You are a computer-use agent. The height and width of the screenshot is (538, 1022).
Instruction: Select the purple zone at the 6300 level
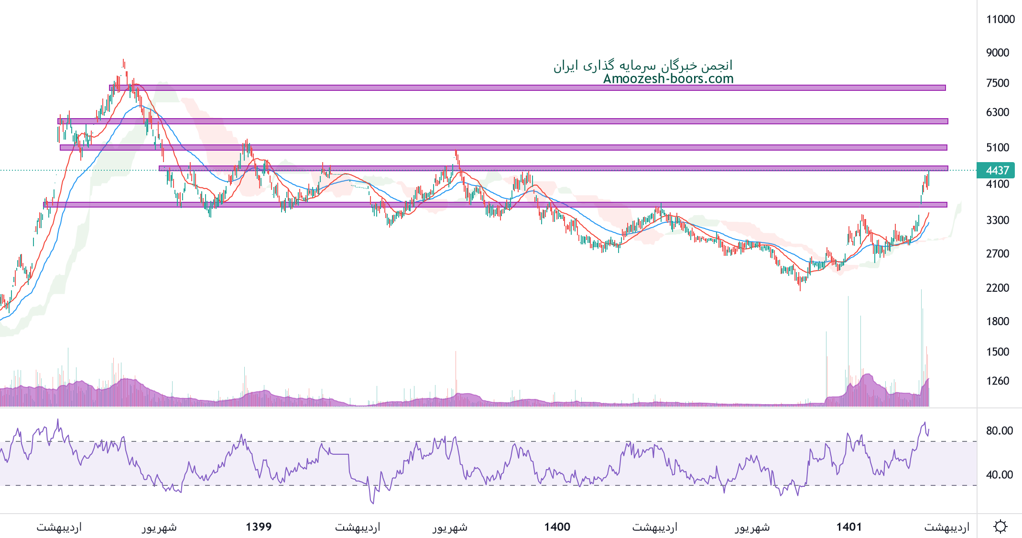pyautogui.click(x=526, y=121)
